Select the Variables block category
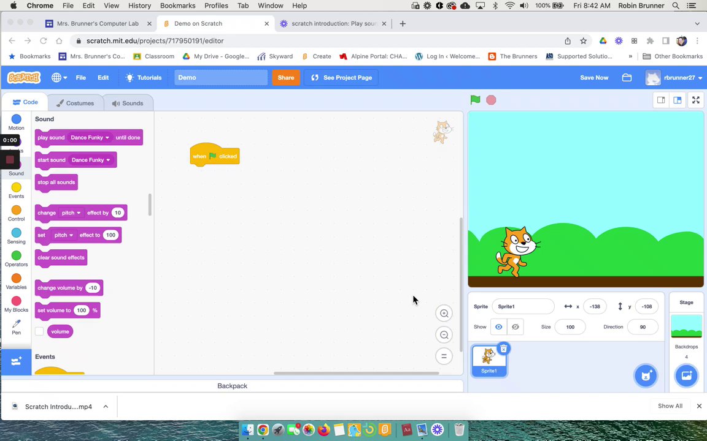707x441 pixels. [x=16, y=281]
